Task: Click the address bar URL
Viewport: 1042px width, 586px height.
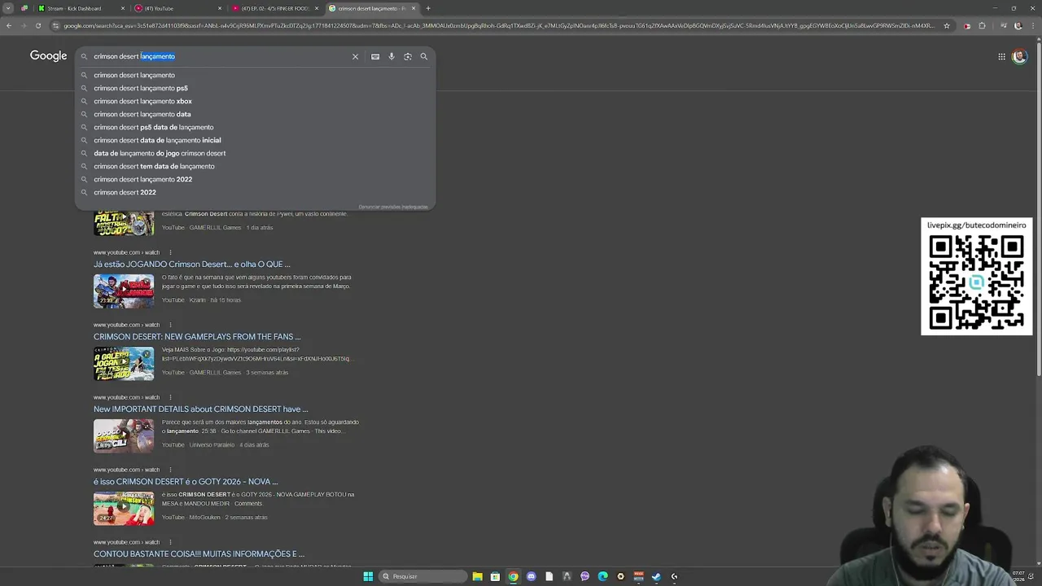Action: coord(498,26)
